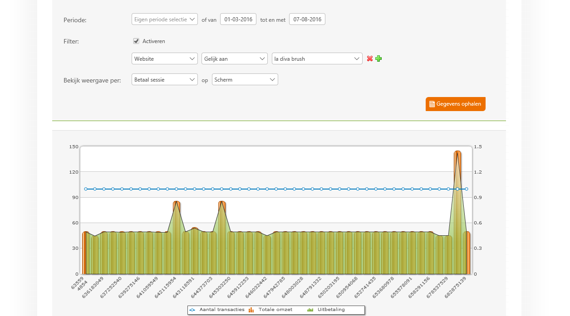
Task: Click the Uitbetaling legend label
Action: (331, 310)
